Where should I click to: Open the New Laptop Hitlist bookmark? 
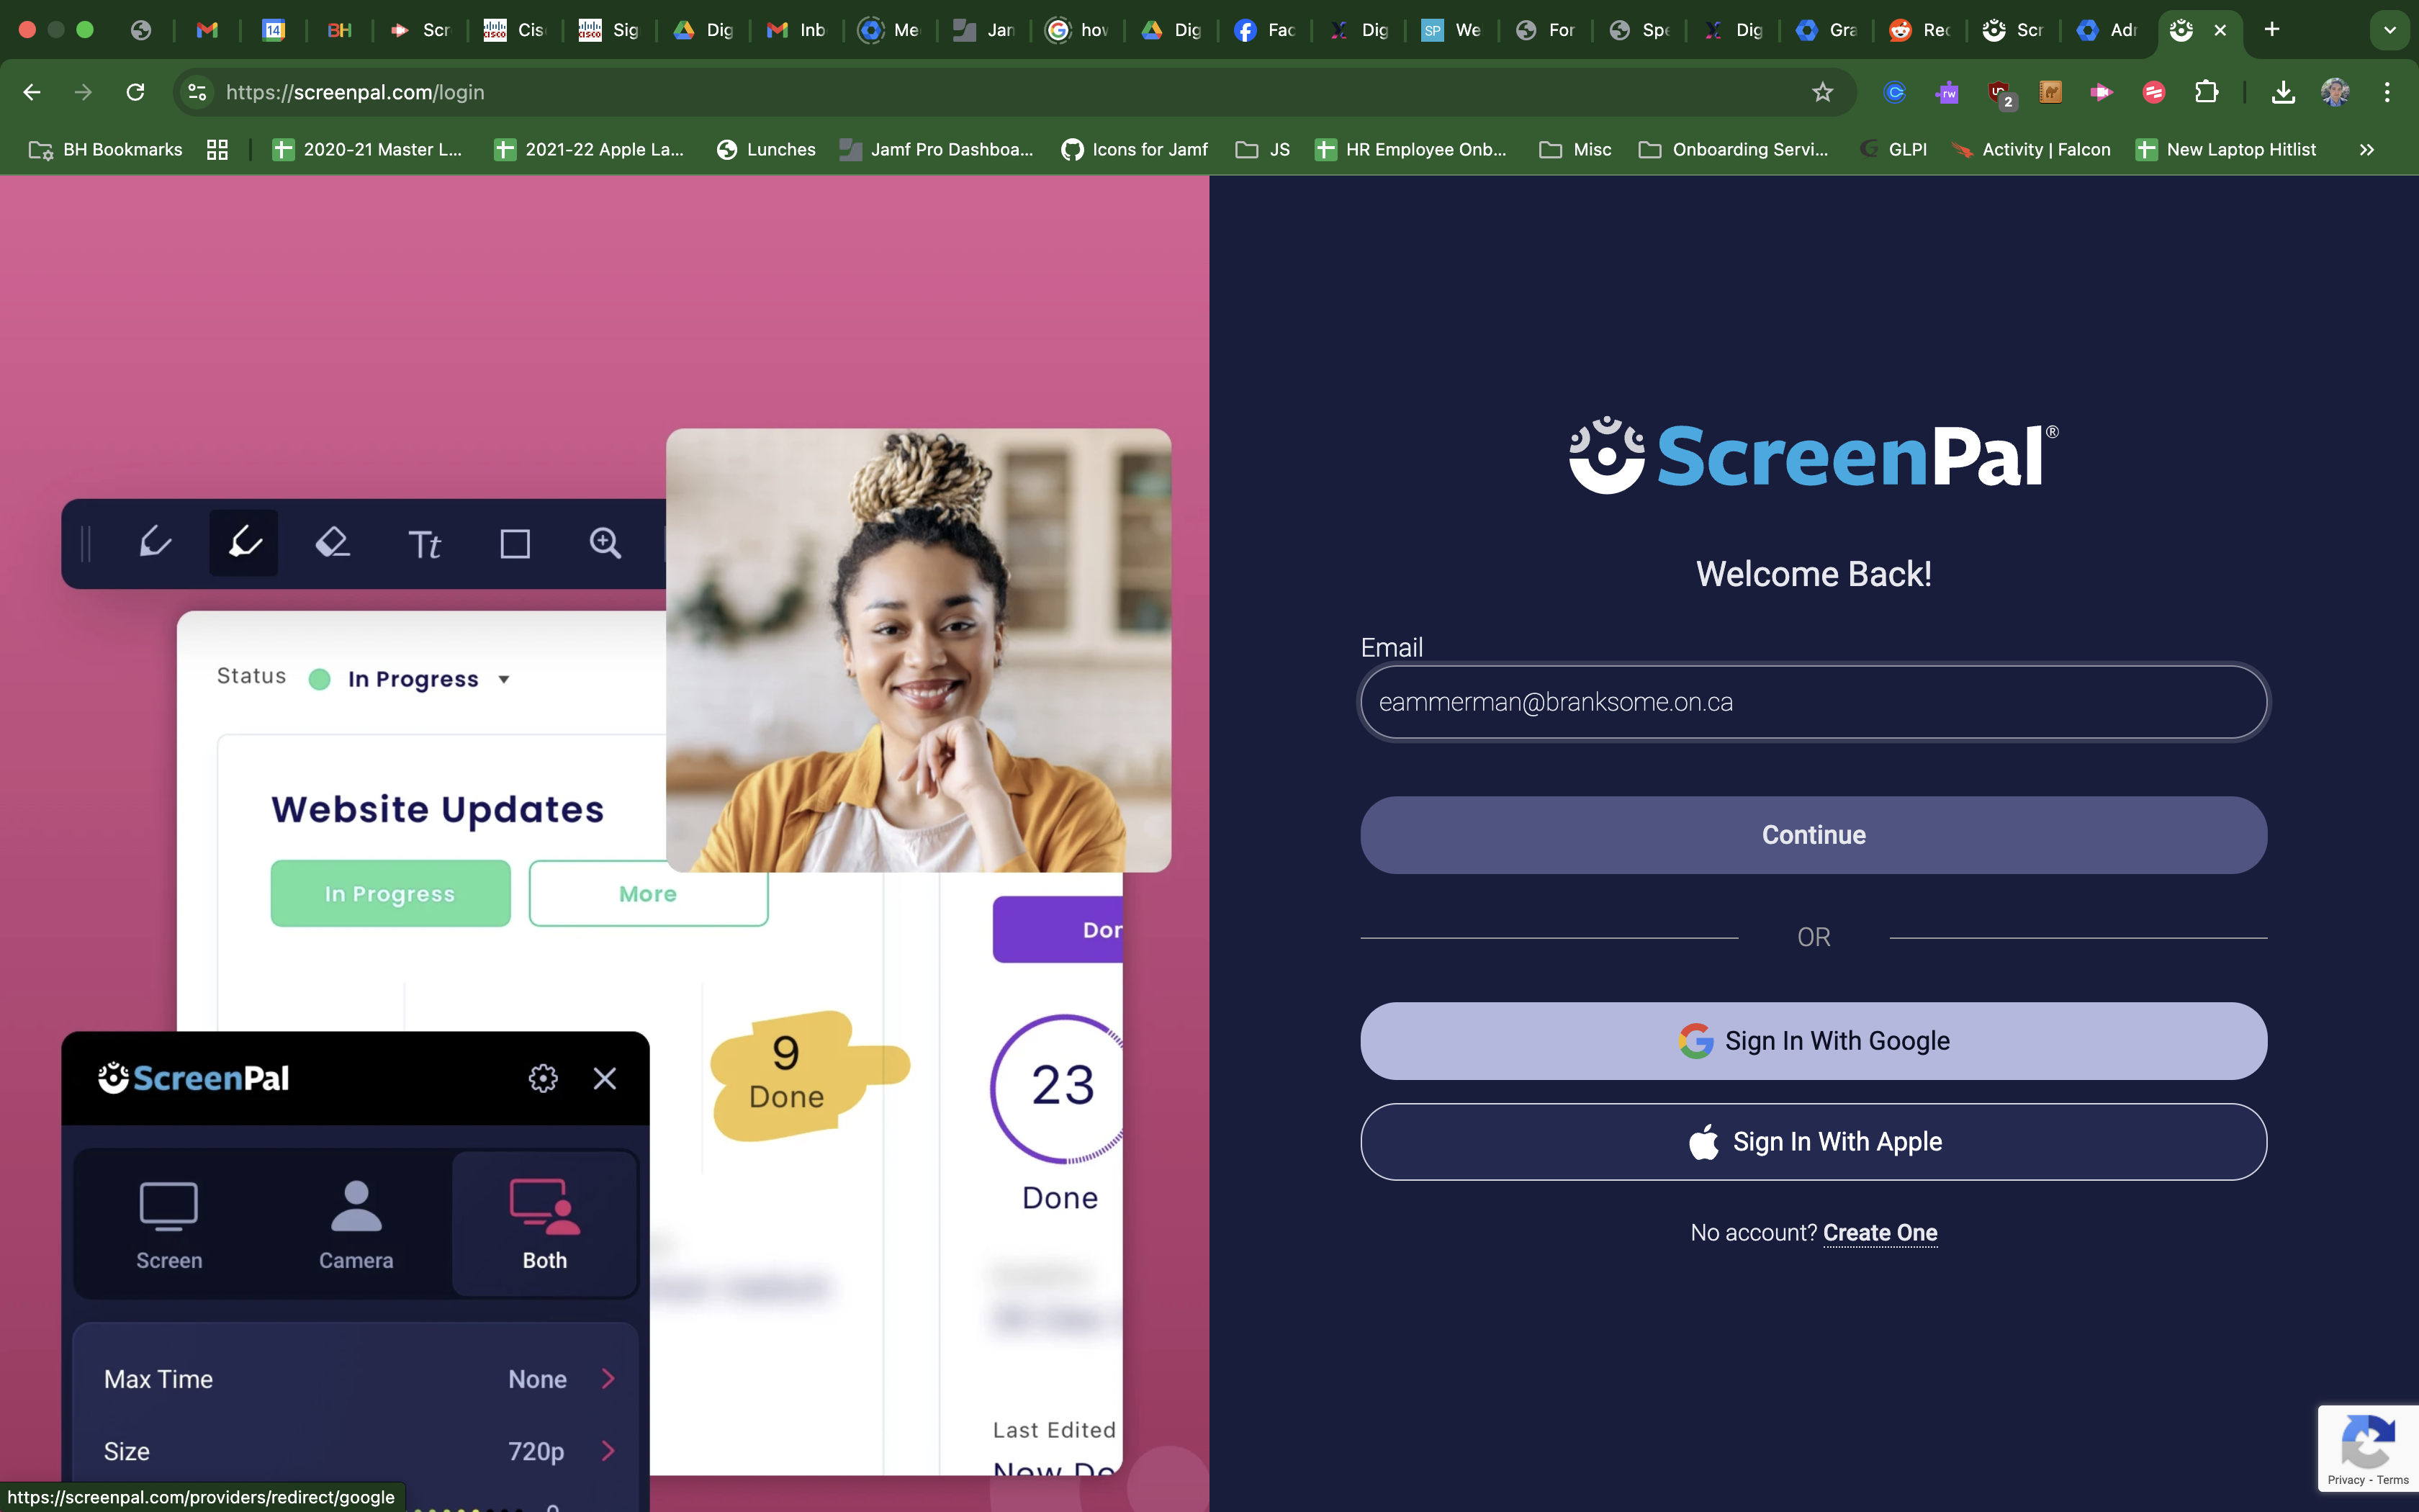click(x=2226, y=149)
